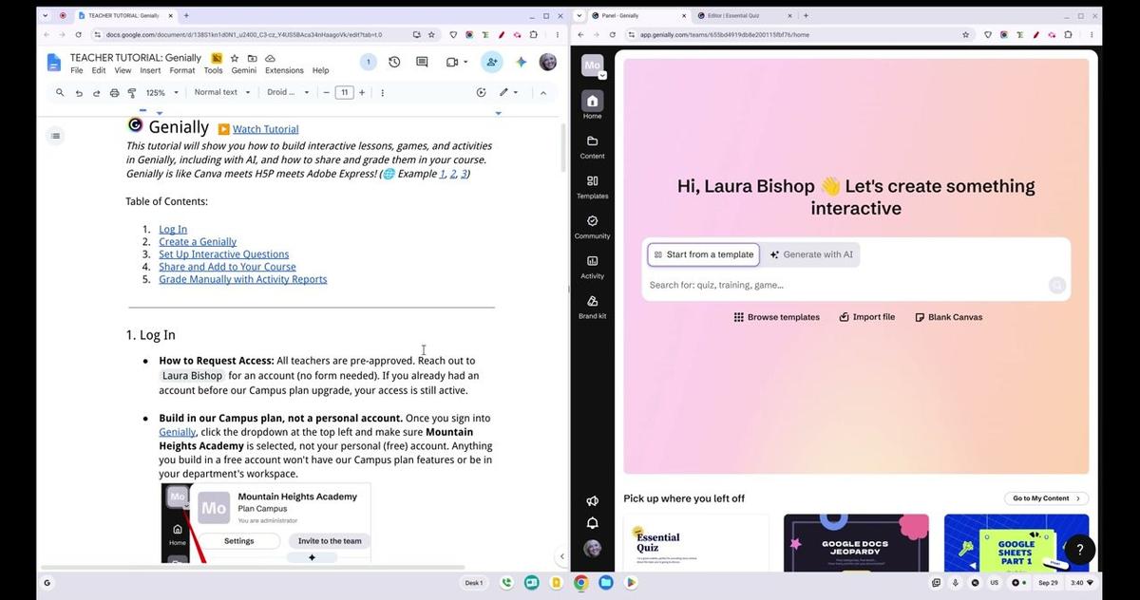
Task: Open Home in the Genially sidebar
Action: [592, 105]
